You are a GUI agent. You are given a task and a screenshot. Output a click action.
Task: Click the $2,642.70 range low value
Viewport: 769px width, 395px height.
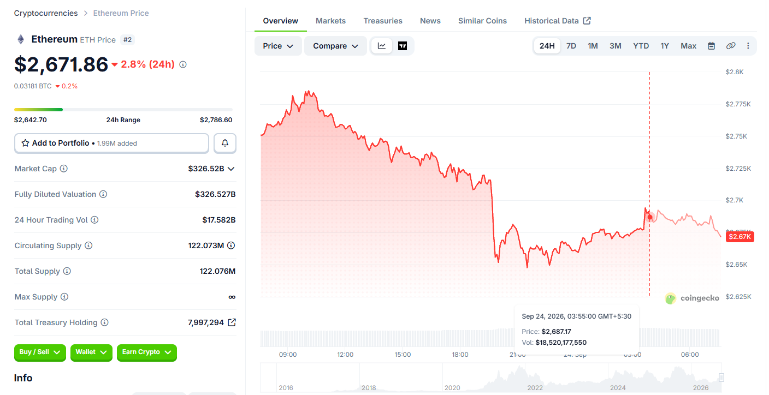(x=31, y=120)
